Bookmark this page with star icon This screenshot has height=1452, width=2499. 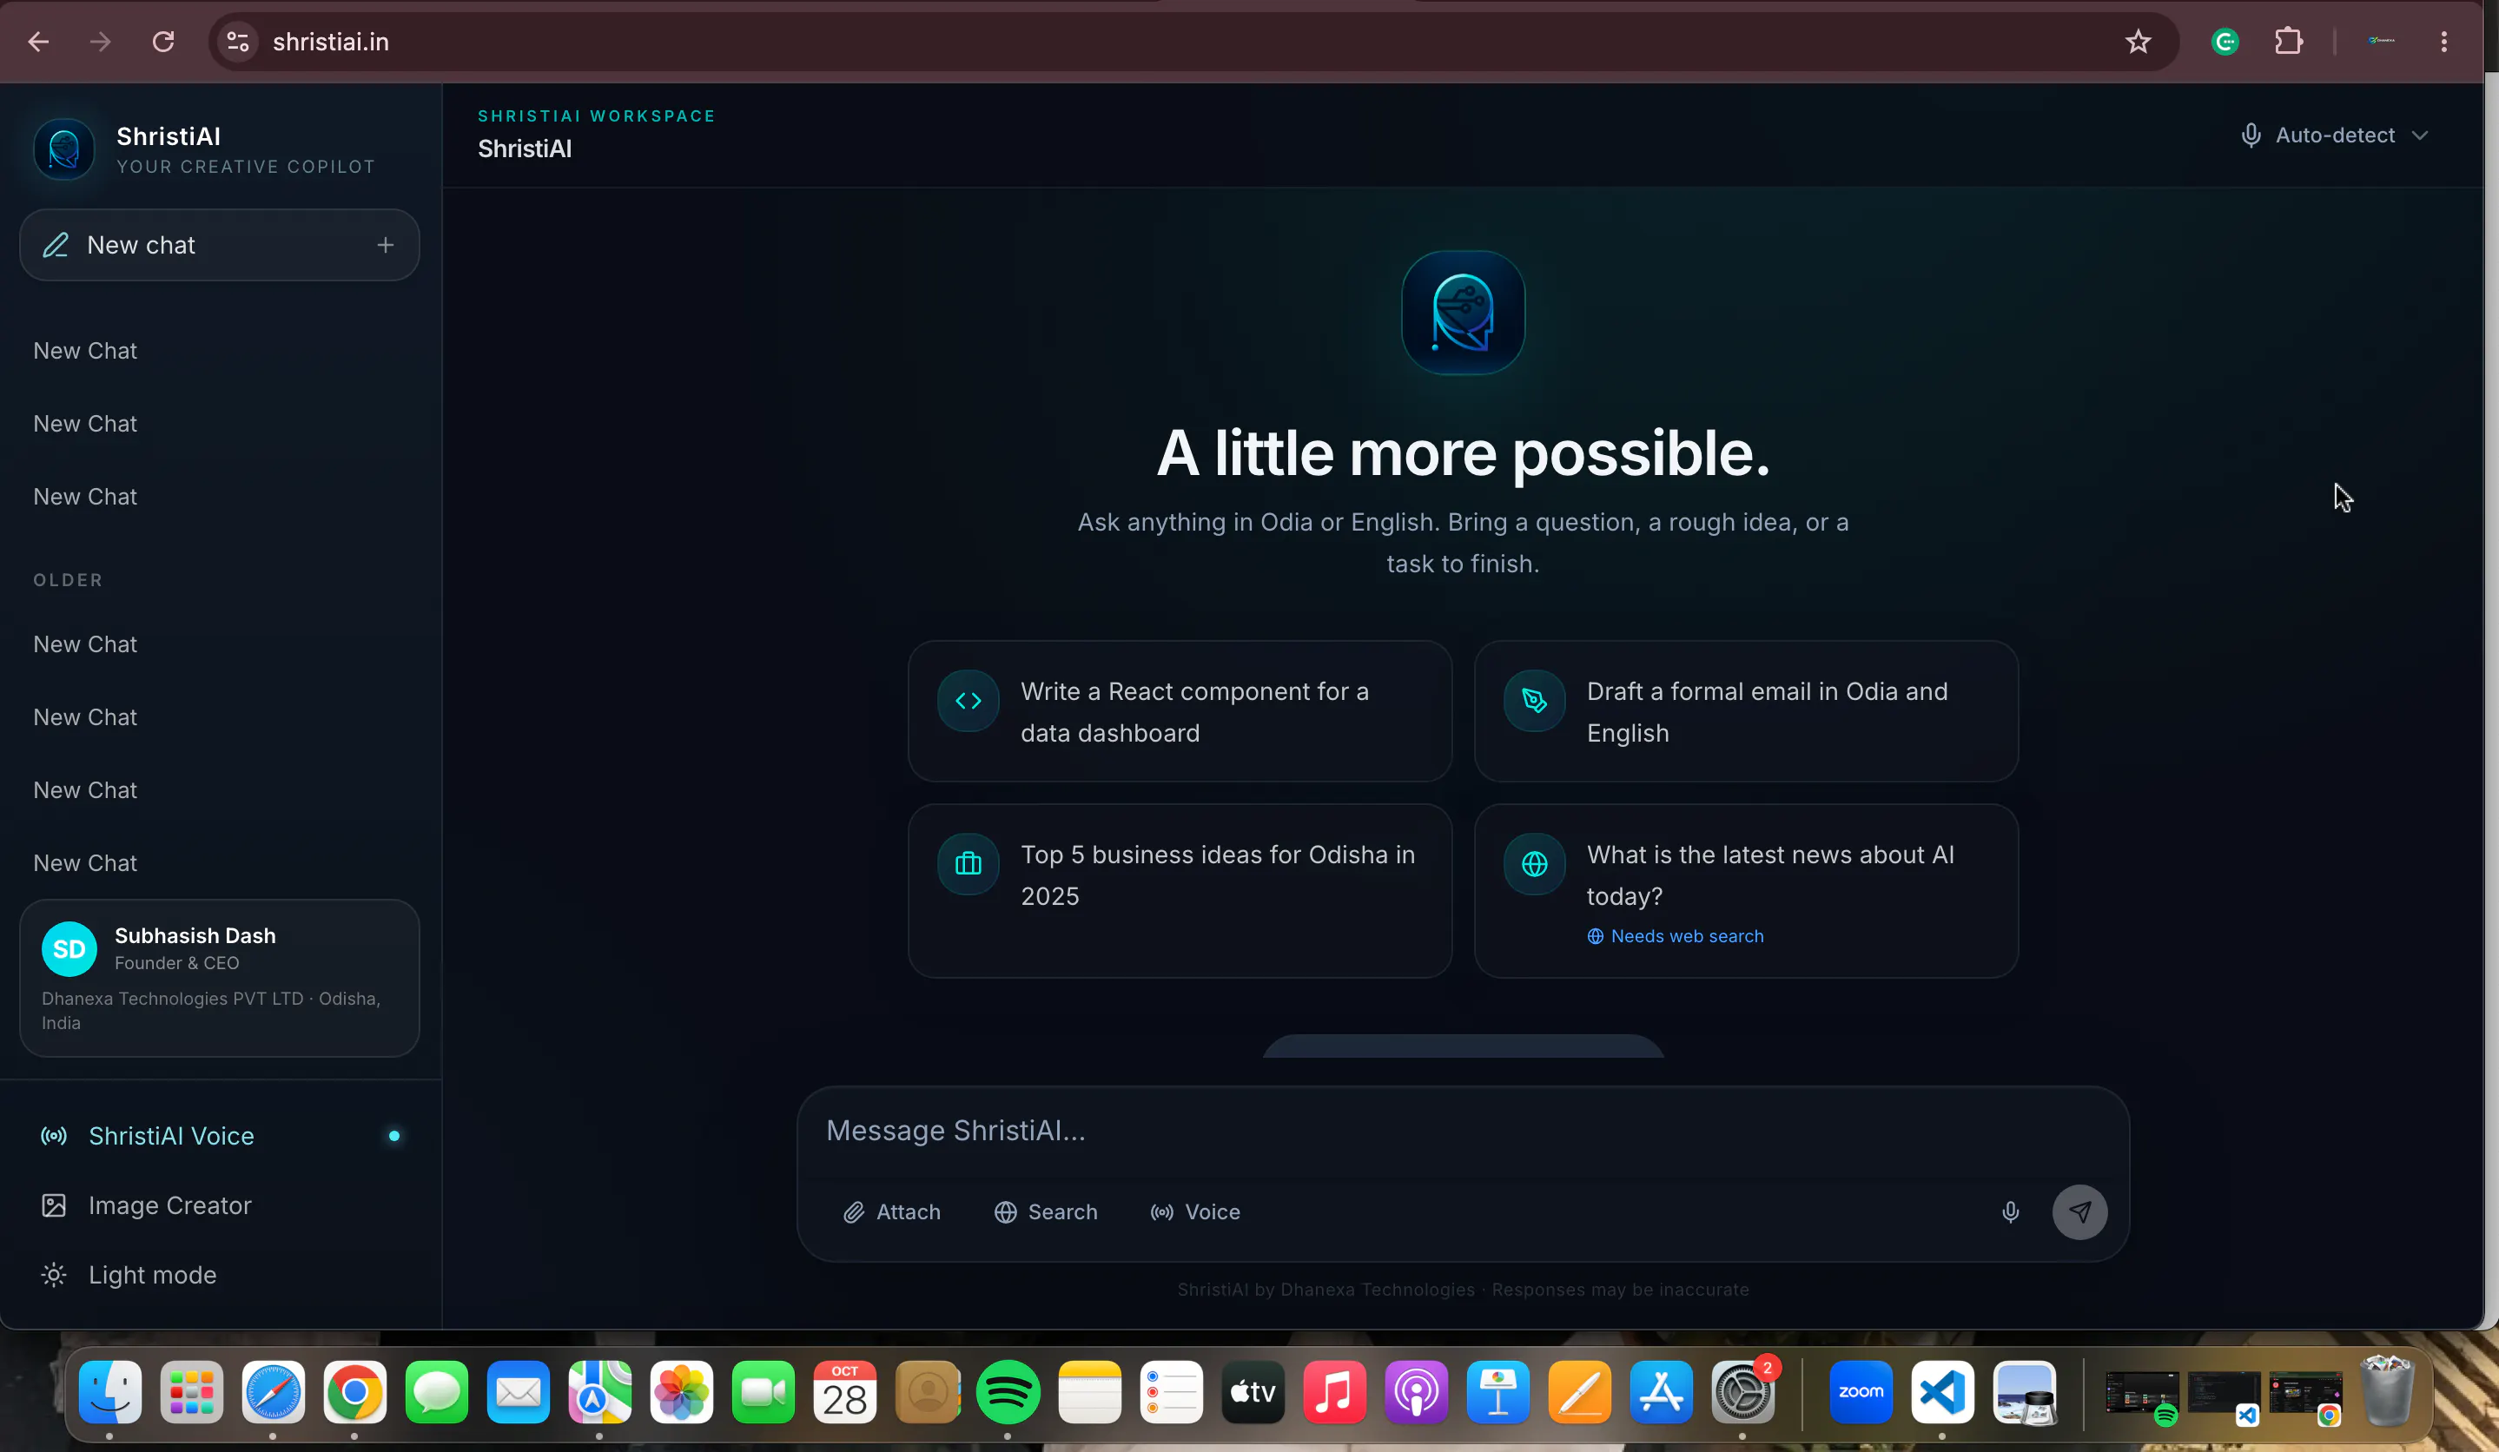pyautogui.click(x=2138, y=42)
